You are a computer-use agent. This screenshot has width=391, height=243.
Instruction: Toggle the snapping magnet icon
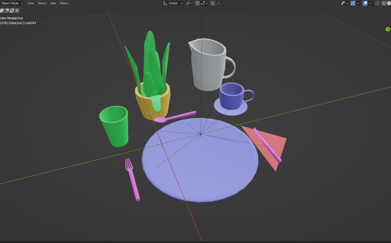(197, 3)
